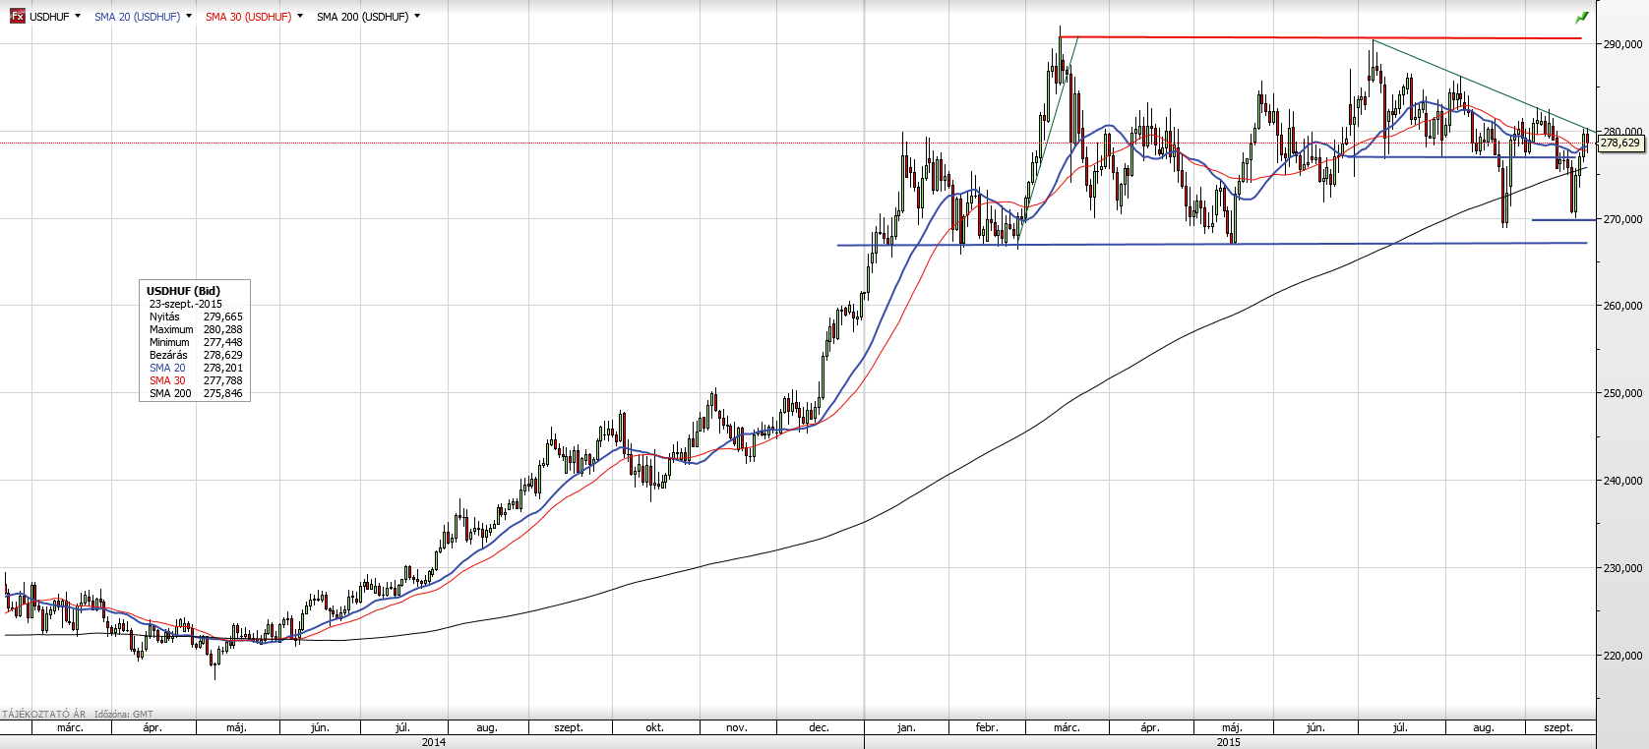Select the current price tag 278,629
Viewport: 1649px width, 749px height.
click(1620, 144)
